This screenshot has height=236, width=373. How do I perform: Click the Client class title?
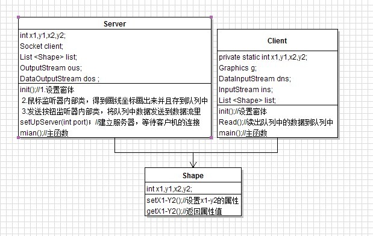[277, 41]
